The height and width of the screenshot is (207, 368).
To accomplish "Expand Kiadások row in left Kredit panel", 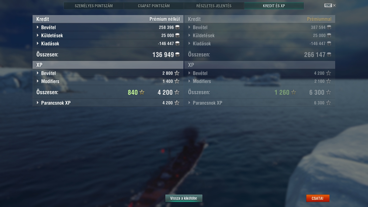I will [x=108, y=43].
